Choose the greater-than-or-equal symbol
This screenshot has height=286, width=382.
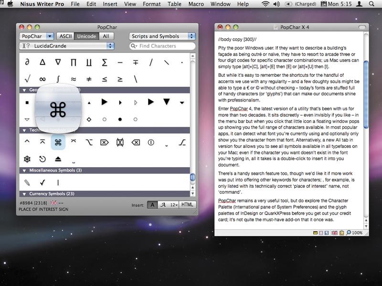point(120,79)
